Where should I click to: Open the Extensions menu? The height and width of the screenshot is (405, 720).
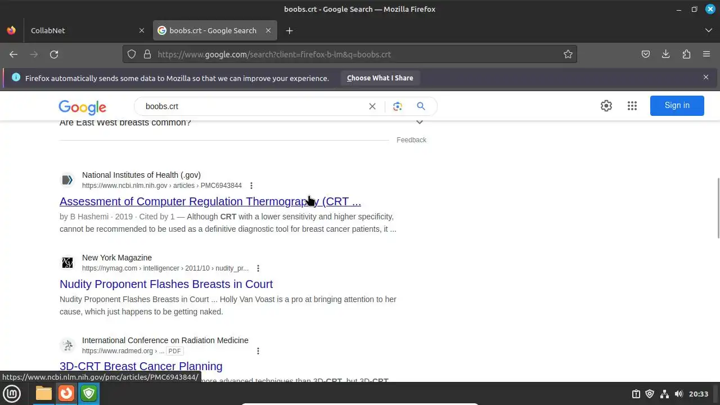click(x=686, y=54)
